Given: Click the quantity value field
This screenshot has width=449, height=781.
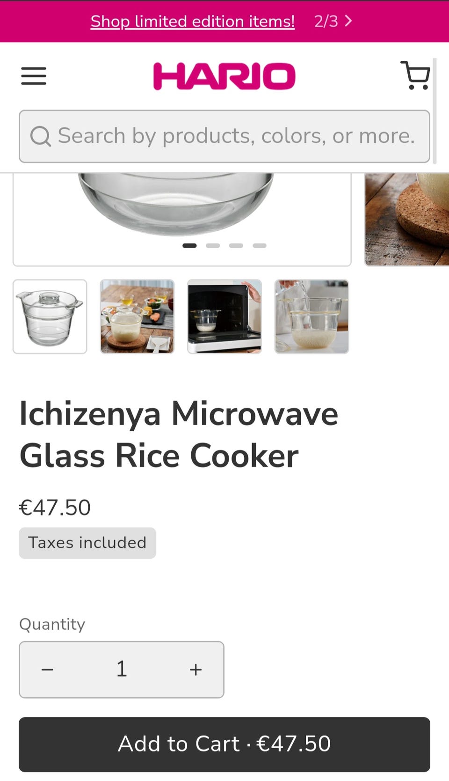Looking at the screenshot, I should click(122, 669).
